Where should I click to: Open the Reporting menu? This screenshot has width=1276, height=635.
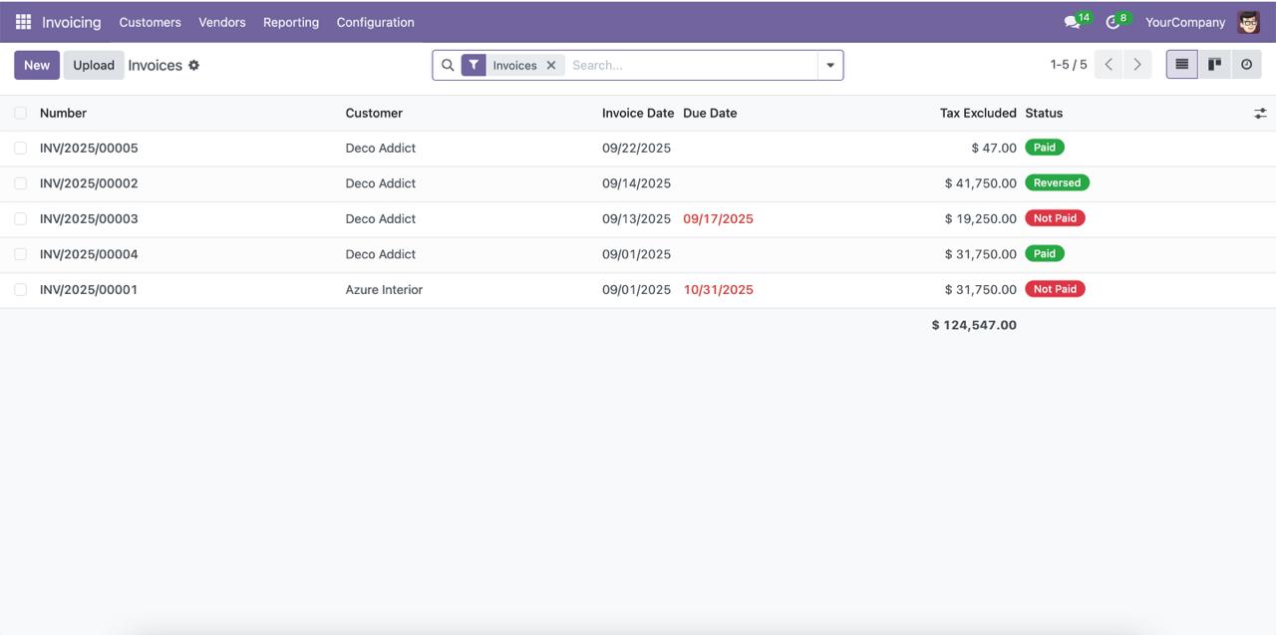point(291,22)
